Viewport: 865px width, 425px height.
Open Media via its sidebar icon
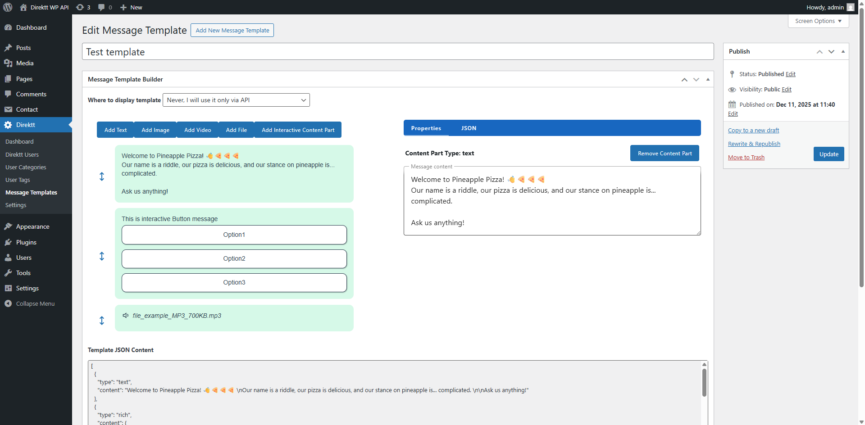click(8, 63)
